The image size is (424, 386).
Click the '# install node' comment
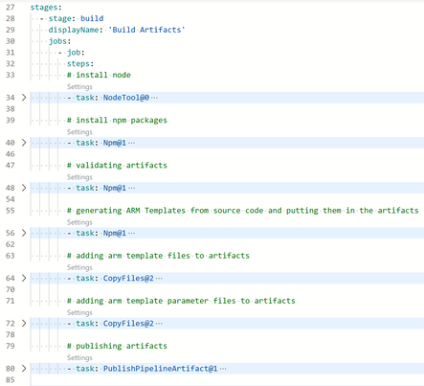coord(99,75)
